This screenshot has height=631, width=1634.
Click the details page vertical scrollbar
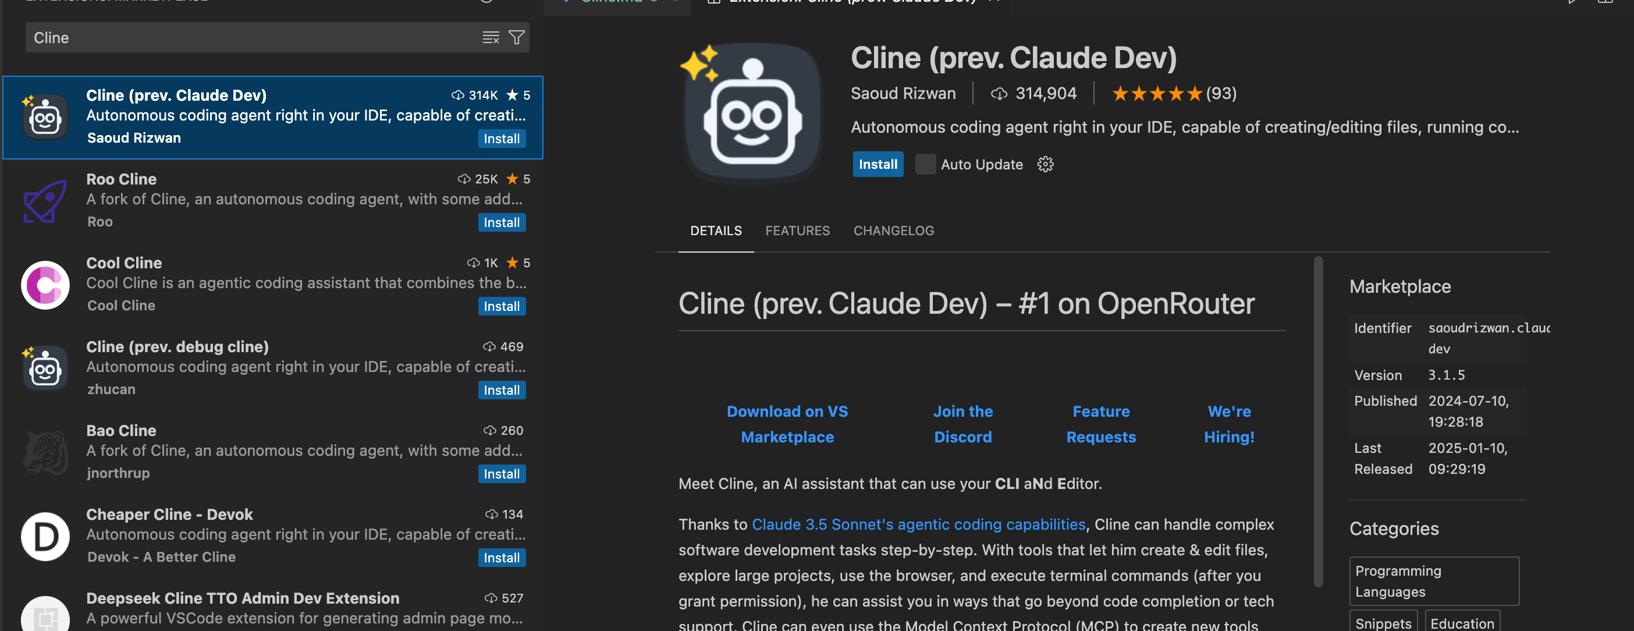pos(1317,421)
